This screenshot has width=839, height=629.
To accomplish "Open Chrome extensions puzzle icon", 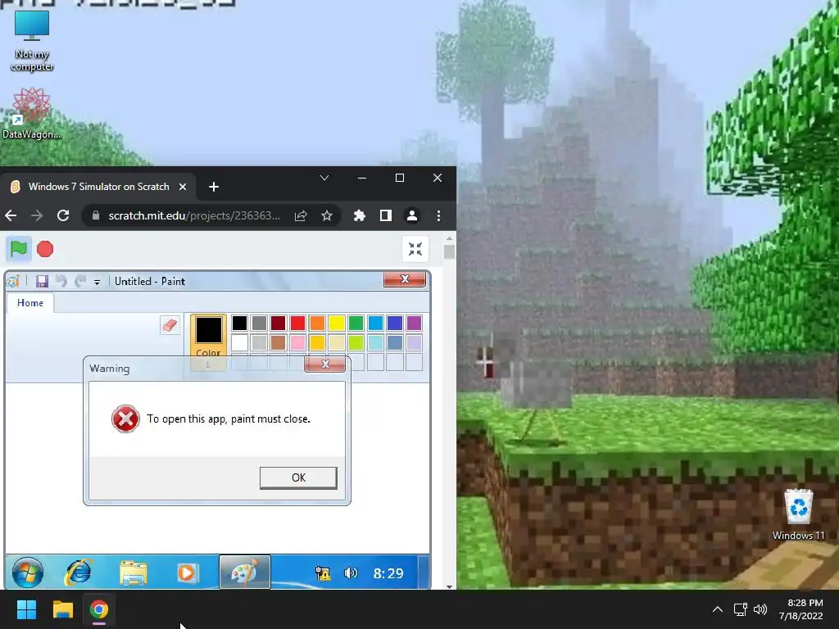I will (360, 215).
